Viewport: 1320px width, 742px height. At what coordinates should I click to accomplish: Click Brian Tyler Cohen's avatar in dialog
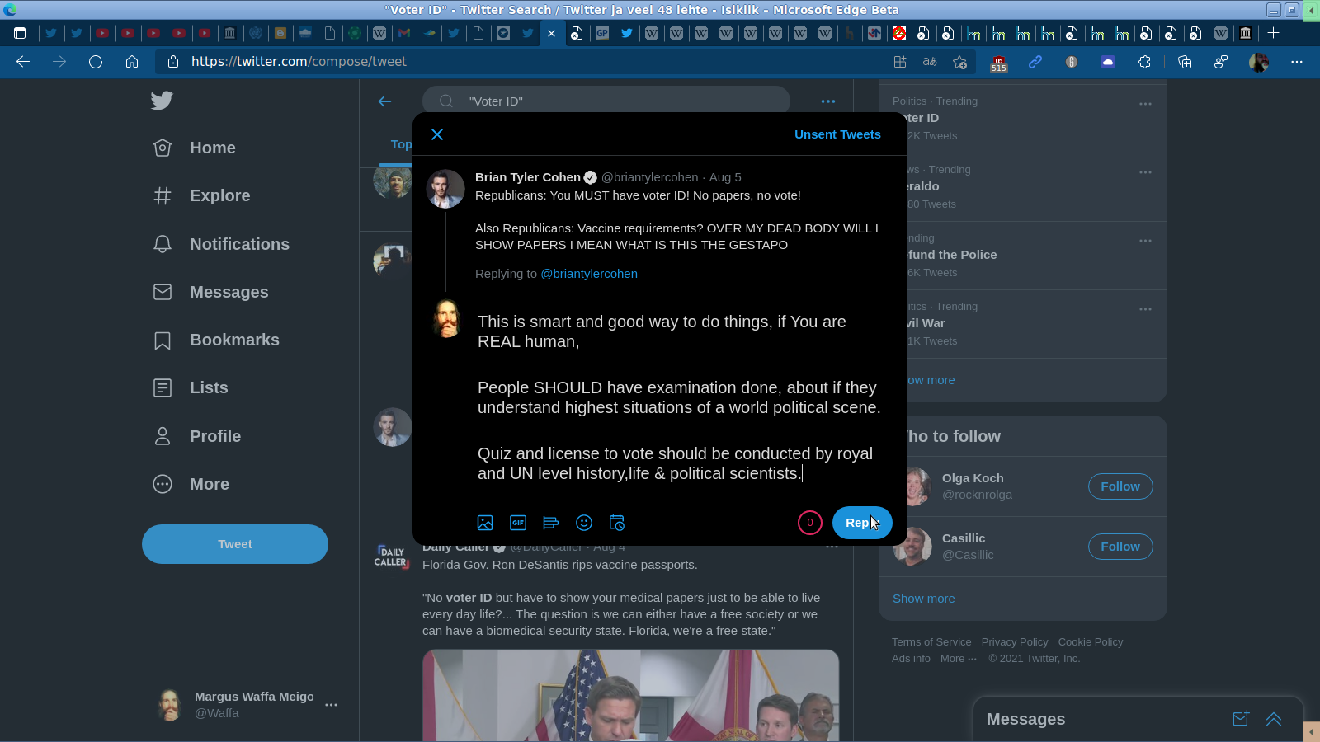[x=445, y=189]
